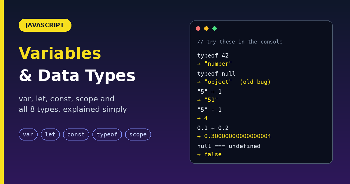Screen dimensions: 350x184
Task: Select the 'const' tag pill
Action: tap(76, 134)
